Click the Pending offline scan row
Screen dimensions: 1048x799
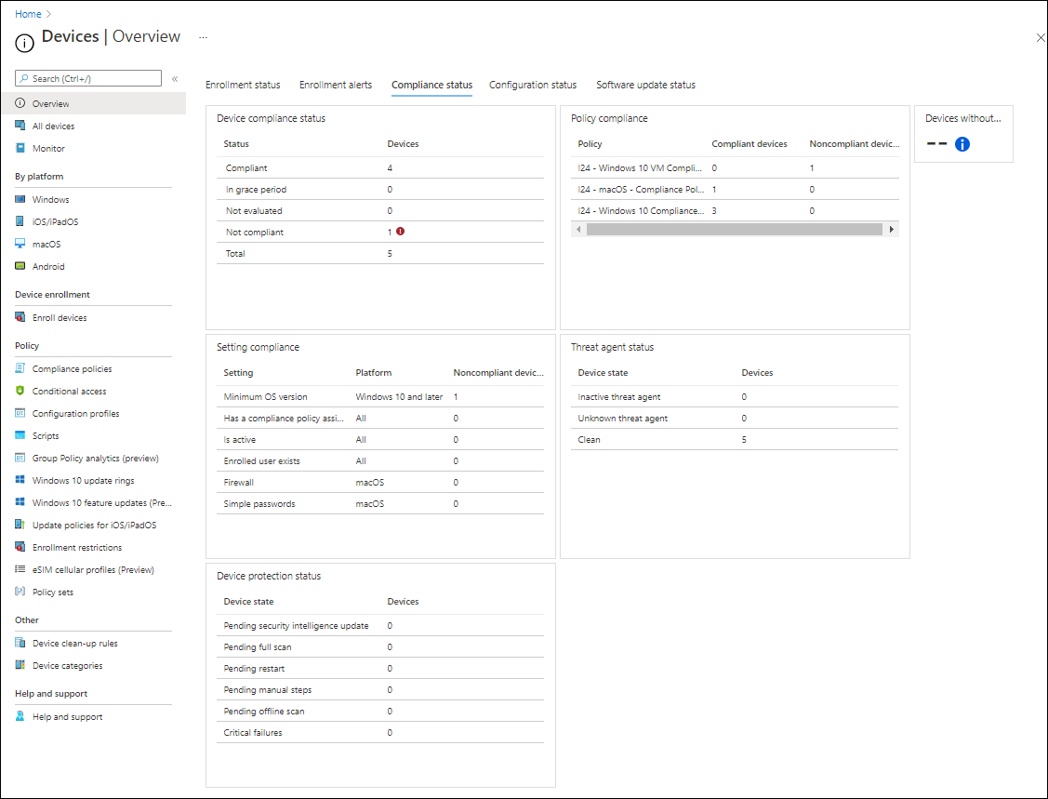380,711
